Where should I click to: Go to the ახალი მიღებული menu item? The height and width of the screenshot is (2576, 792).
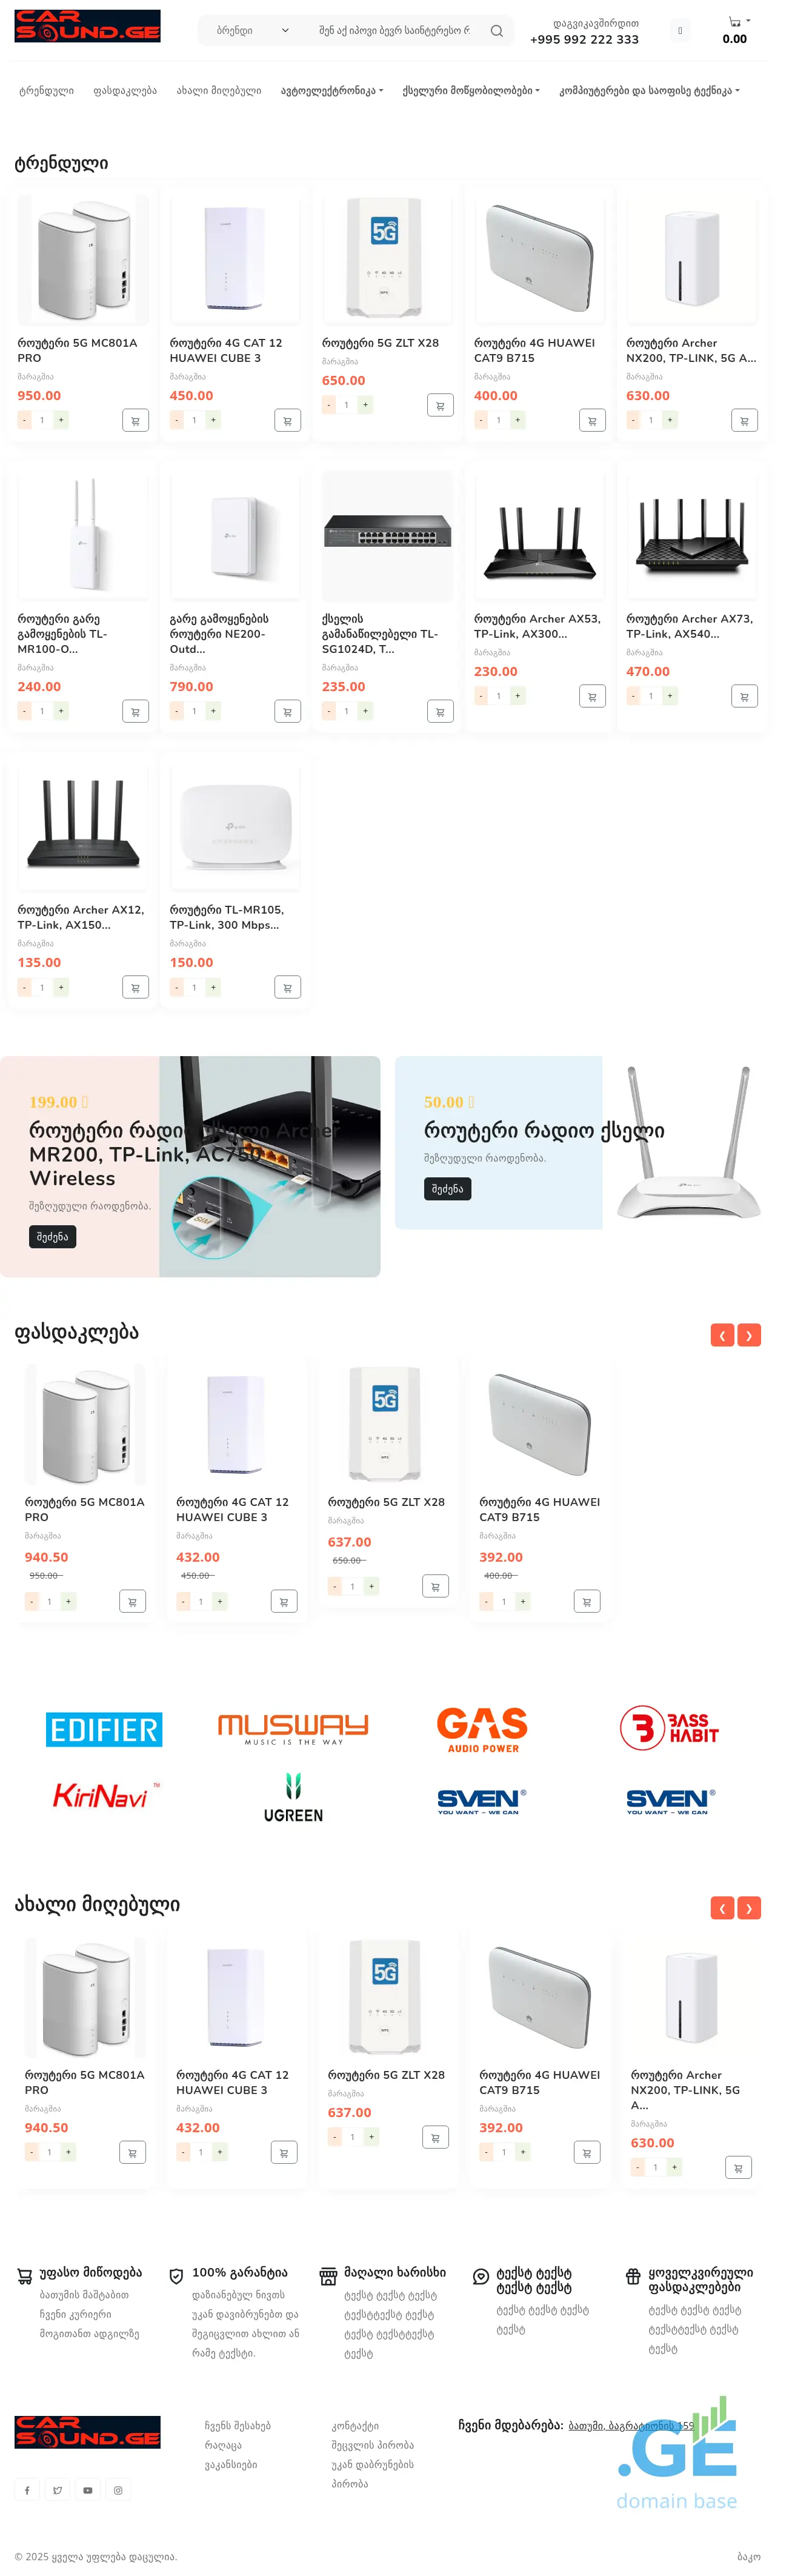click(x=219, y=91)
